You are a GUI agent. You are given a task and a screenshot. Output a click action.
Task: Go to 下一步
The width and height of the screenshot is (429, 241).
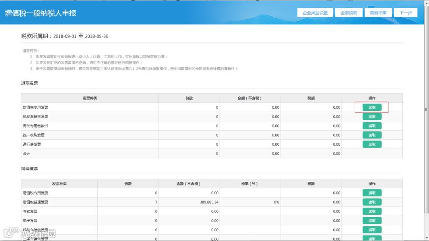coord(406,13)
